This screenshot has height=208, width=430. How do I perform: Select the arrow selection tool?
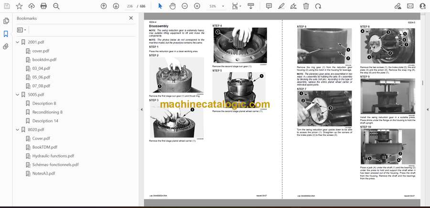coord(161,6)
